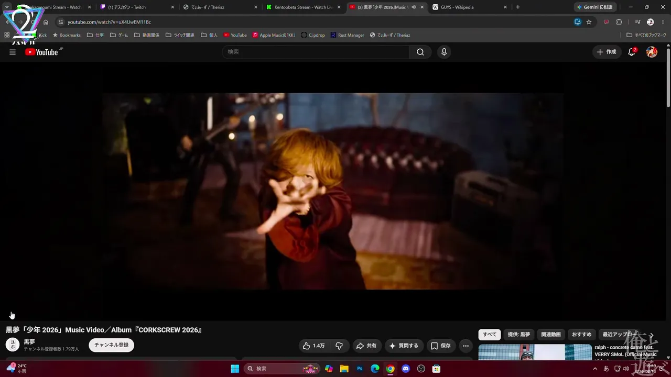Screen dimensions: 671x377
Task: Open the 黒夢 channel avatar
Action: 13,345
